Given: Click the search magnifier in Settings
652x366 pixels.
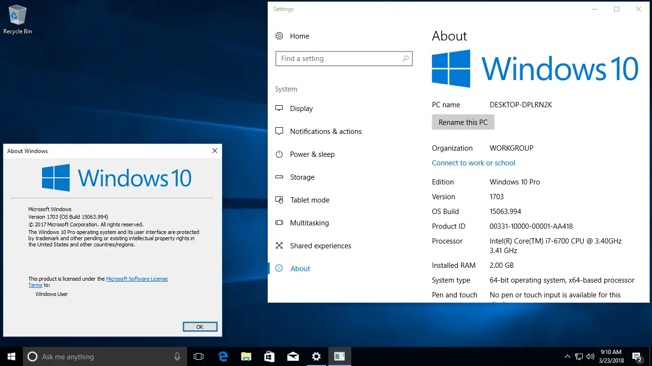Looking at the screenshot, I should pyautogui.click(x=406, y=59).
